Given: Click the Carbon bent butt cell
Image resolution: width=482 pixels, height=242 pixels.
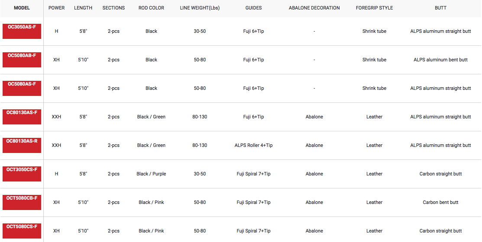Looking at the screenshot, I should click(x=440, y=202).
